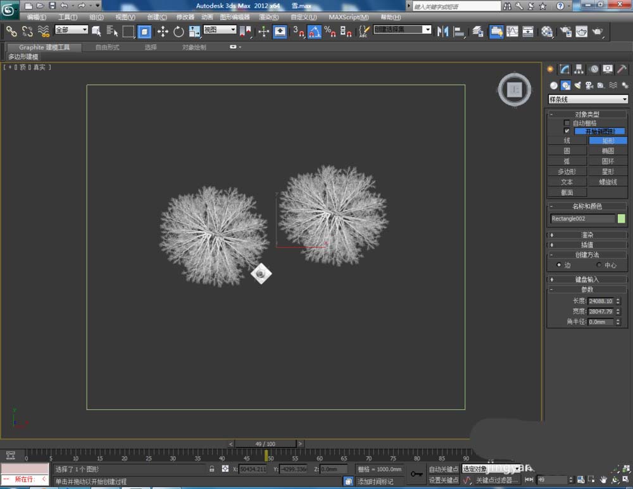
Task: Expand the 键盘输入 rollout
Action: point(587,279)
